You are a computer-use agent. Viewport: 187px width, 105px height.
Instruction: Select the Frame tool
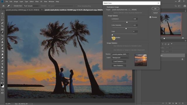click(x=2, y=29)
